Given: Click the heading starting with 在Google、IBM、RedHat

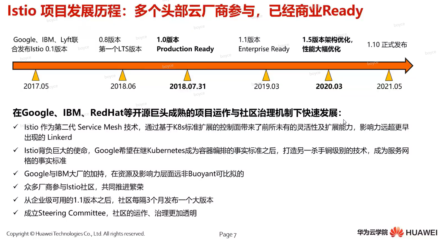Looking at the screenshot, I should (x=177, y=113).
